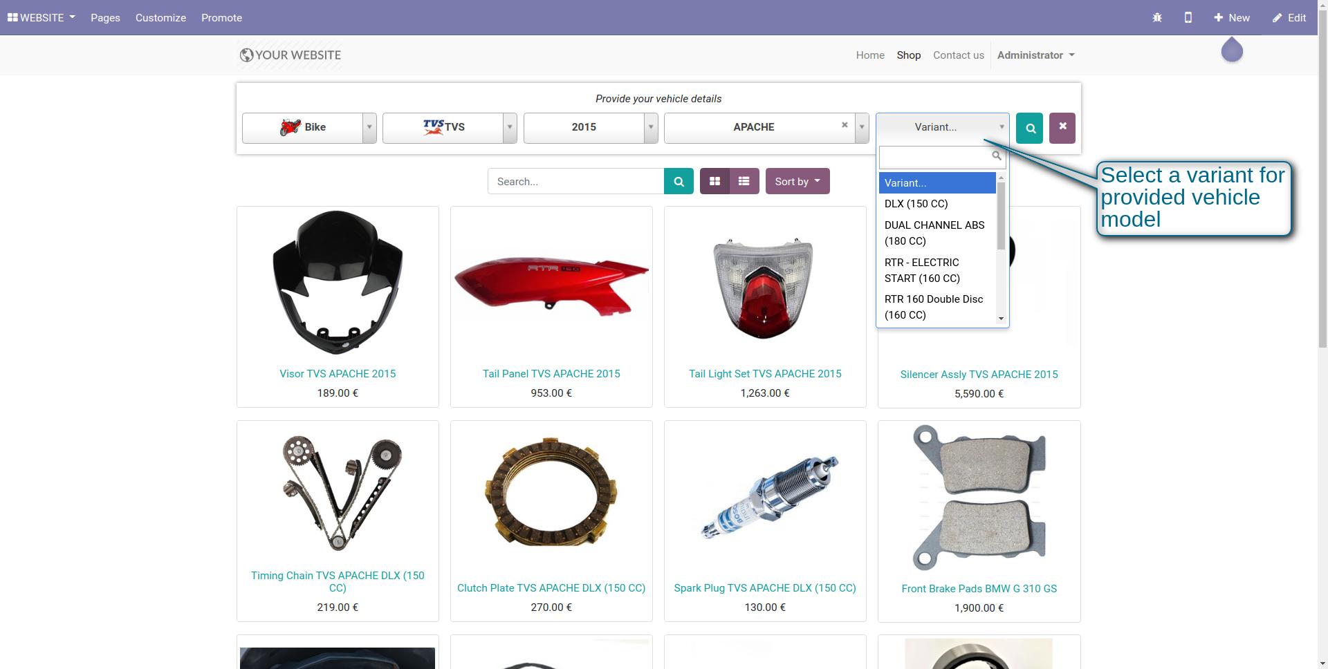The width and height of the screenshot is (1328, 669).
Task: Open Clutch Plate TVS APACHE DLX link
Action: coord(551,588)
